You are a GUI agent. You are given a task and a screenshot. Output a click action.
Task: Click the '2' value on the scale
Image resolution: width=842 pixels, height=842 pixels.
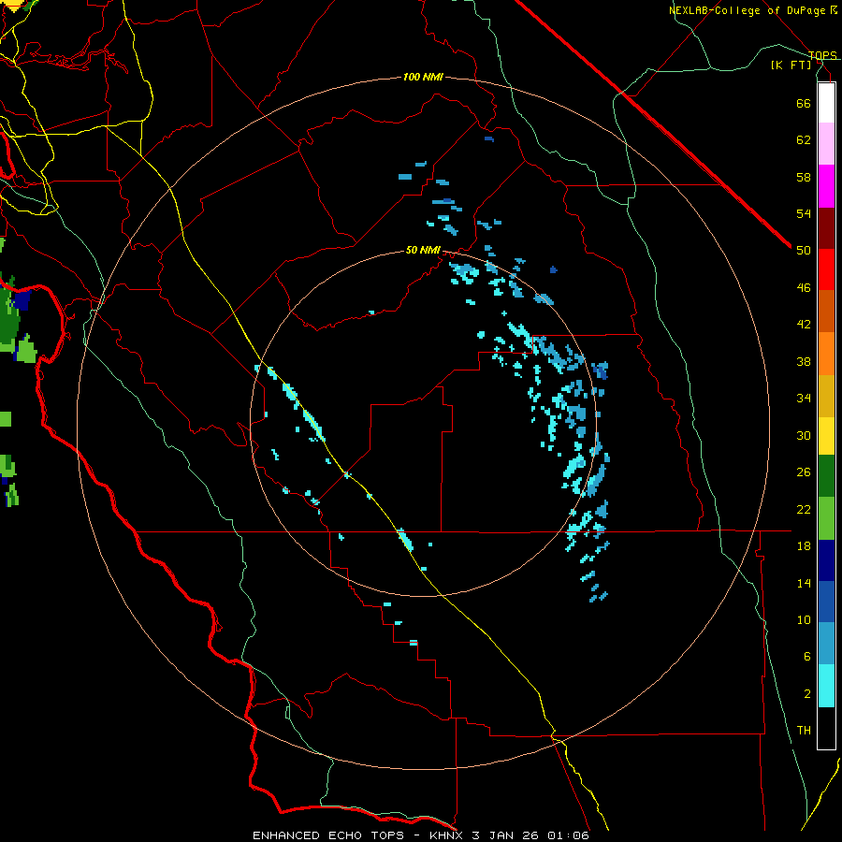pyautogui.click(x=807, y=694)
